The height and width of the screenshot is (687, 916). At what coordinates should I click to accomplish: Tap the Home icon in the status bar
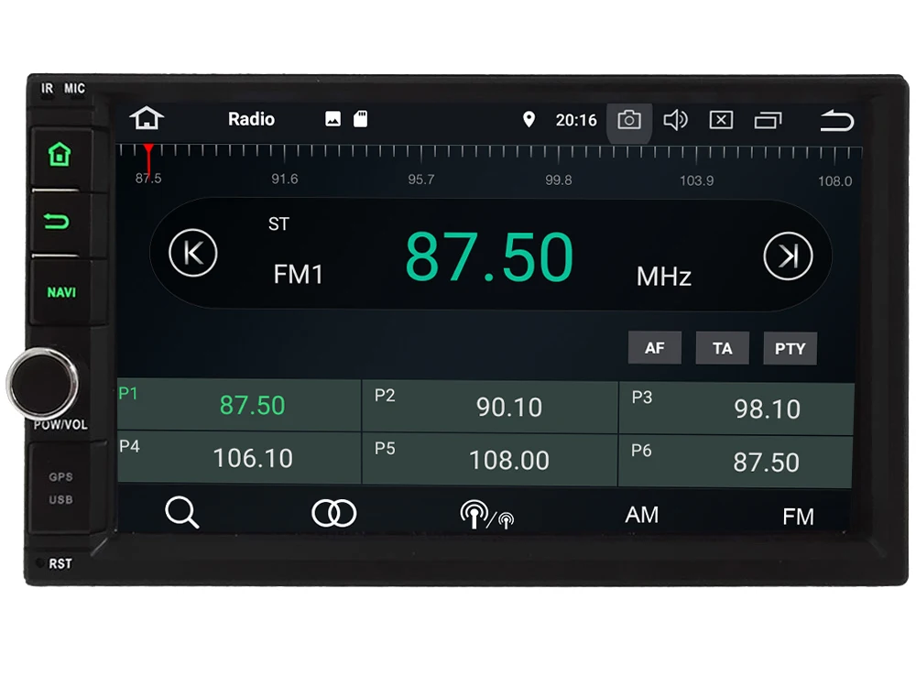point(147,118)
